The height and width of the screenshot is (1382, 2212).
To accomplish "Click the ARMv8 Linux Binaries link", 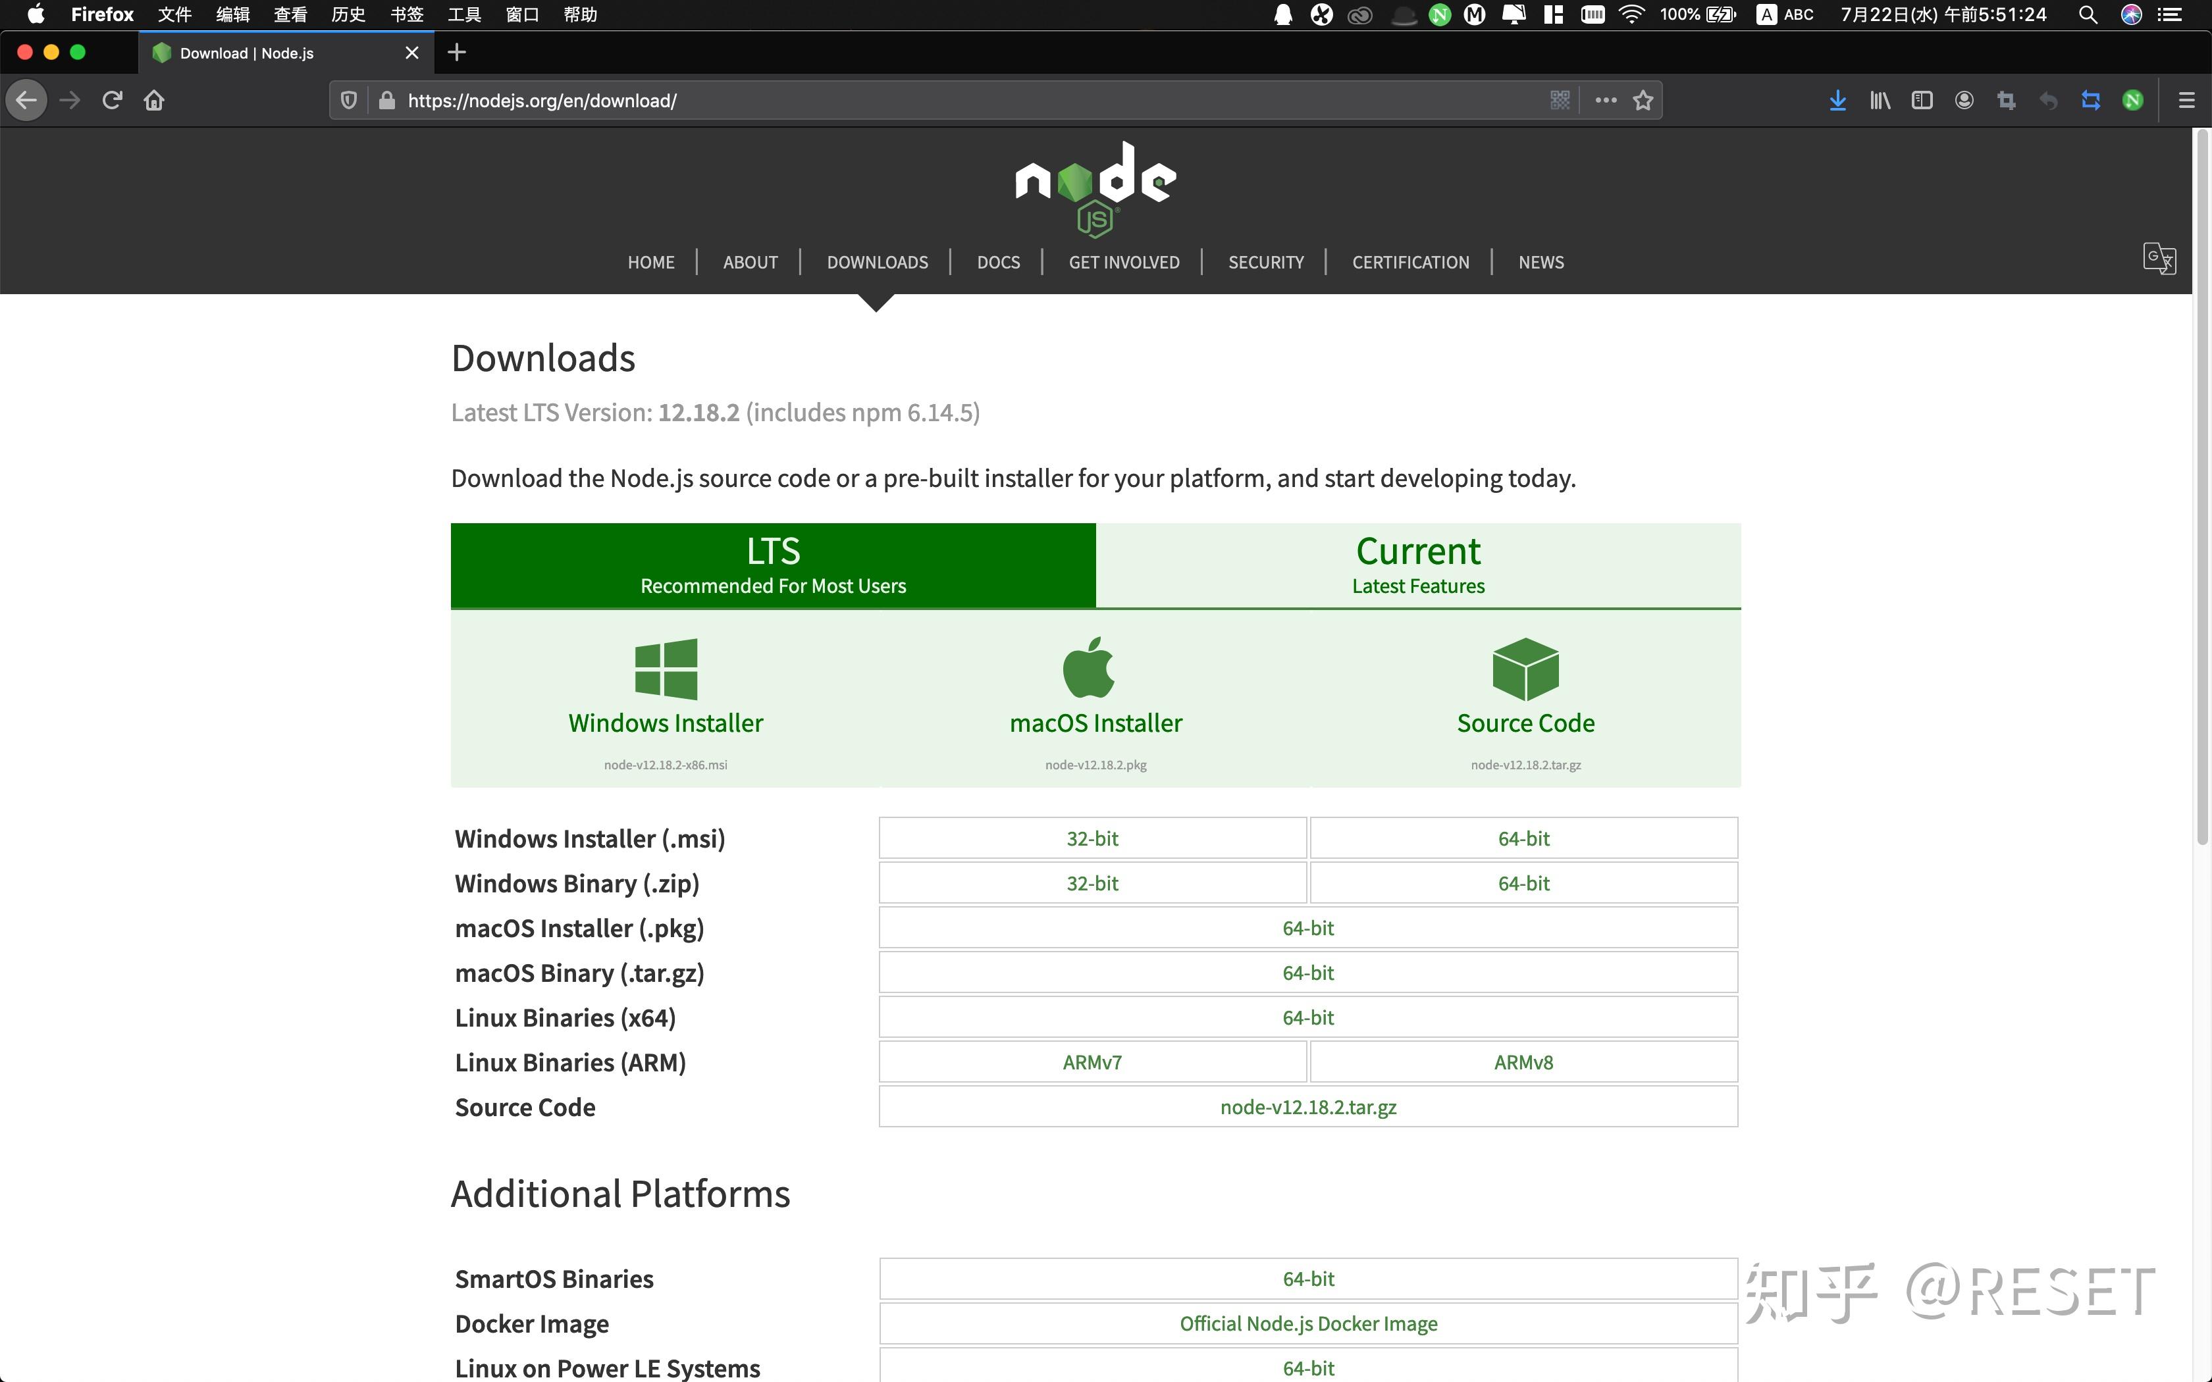I will pos(1523,1062).
